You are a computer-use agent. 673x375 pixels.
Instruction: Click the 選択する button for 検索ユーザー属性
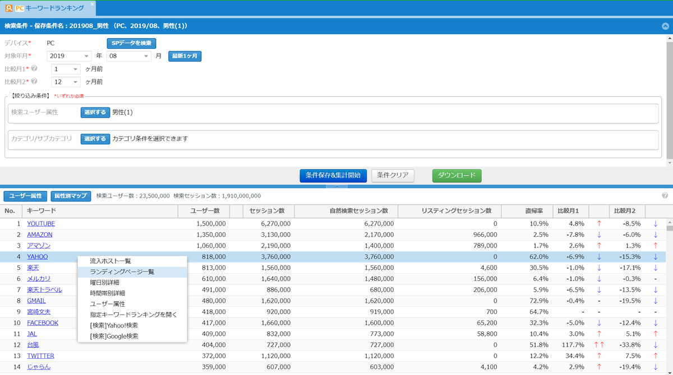[95, 112]
